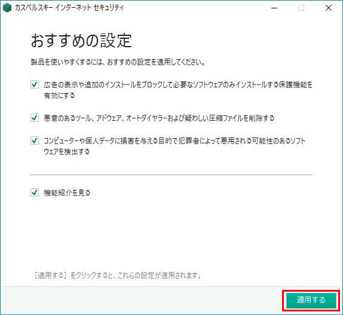Toggle the malicious tools and adware removal checkbox
The image size is (343, 315).
[35, 118]
